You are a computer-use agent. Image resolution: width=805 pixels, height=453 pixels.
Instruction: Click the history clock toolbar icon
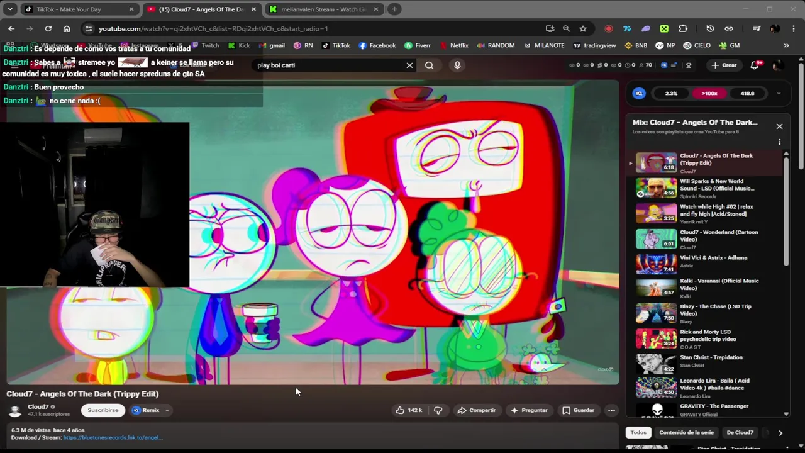click(710, 28)
